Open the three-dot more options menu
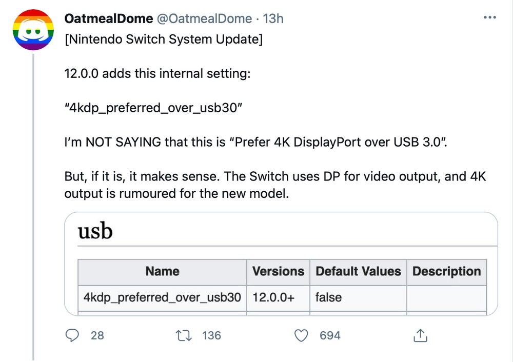This screenshot has height=362, width=513. coord(490,19)
